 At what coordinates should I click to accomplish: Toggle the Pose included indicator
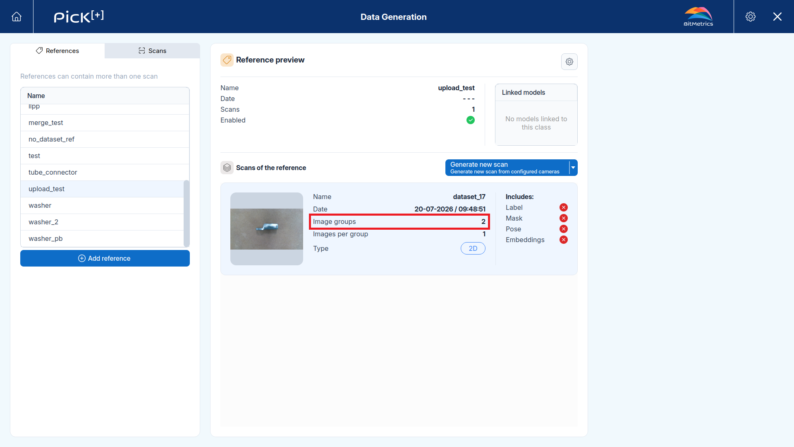pos(564,229)
